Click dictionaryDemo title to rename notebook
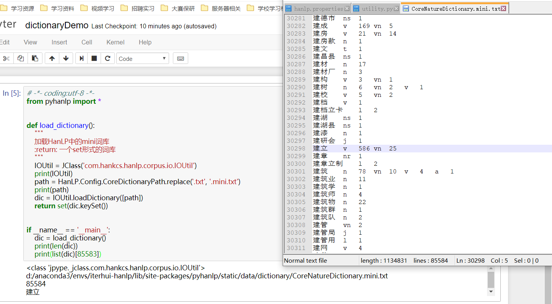The height and width of the screenshot is (304, 552). (56, 25)
